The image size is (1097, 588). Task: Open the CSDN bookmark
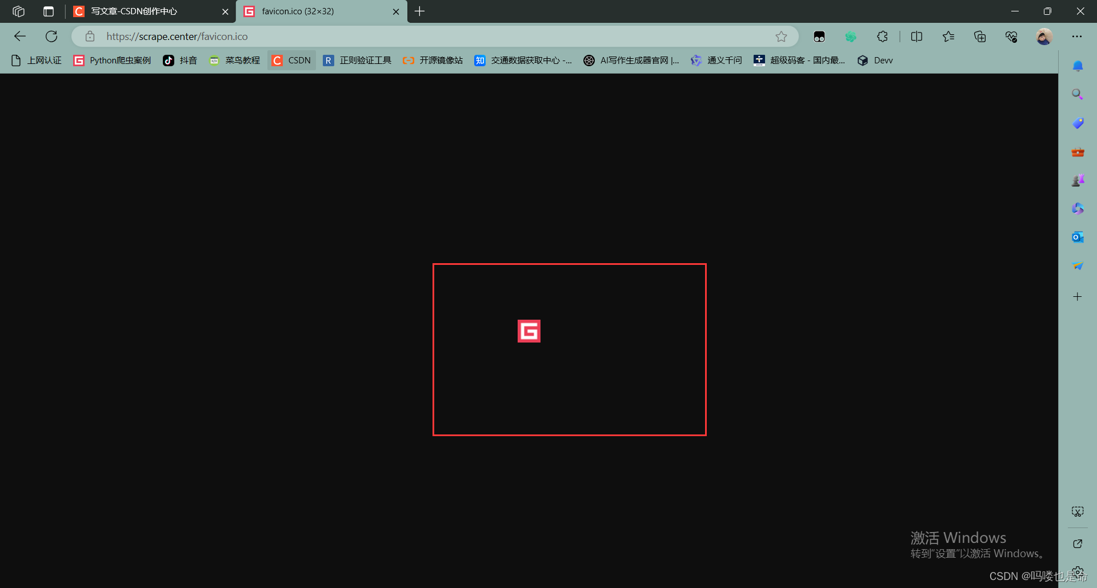[x=291, y=61]
